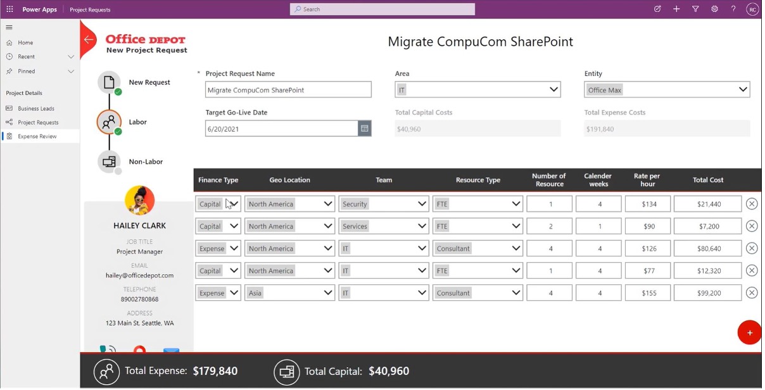765x390 pixels.
Task: Open the RC account avatar menu
Action: coord(752,9)
